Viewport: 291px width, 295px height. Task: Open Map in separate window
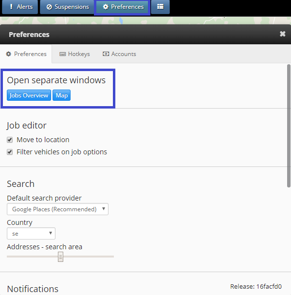pos(61,95)
